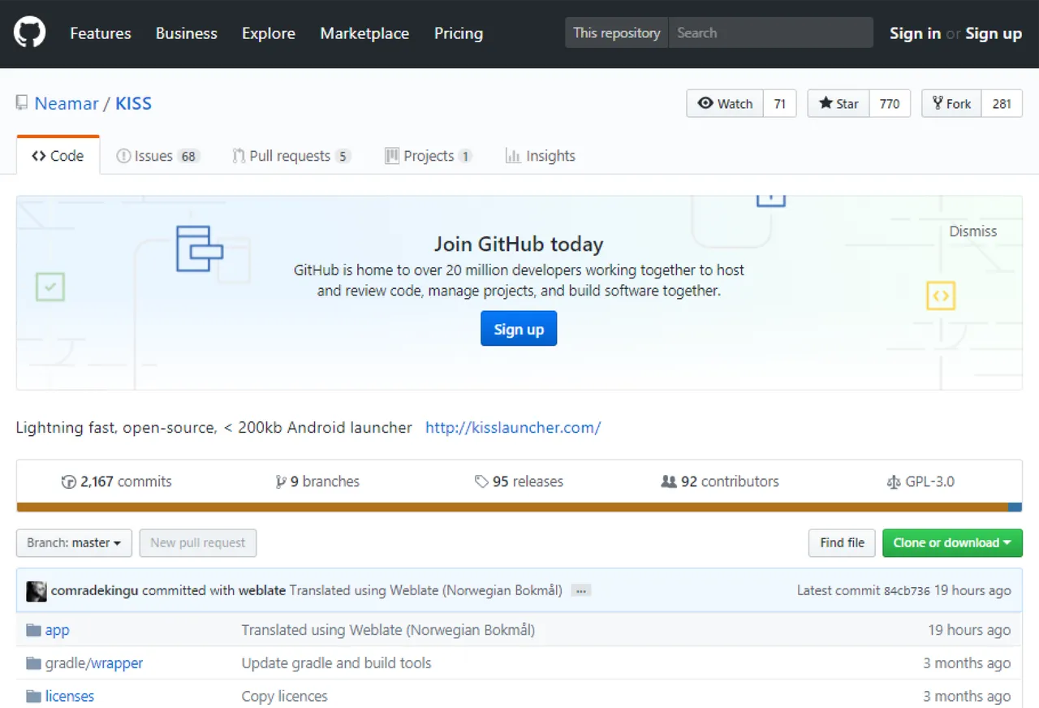Open the 770 stargazers count
This screenshot has width=1039, height=708.
coord(890,103)
